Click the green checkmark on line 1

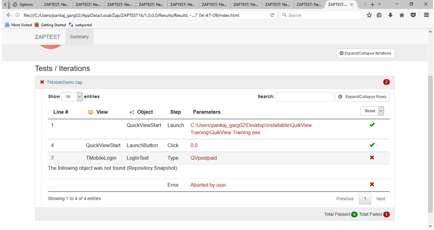point(372,125)
